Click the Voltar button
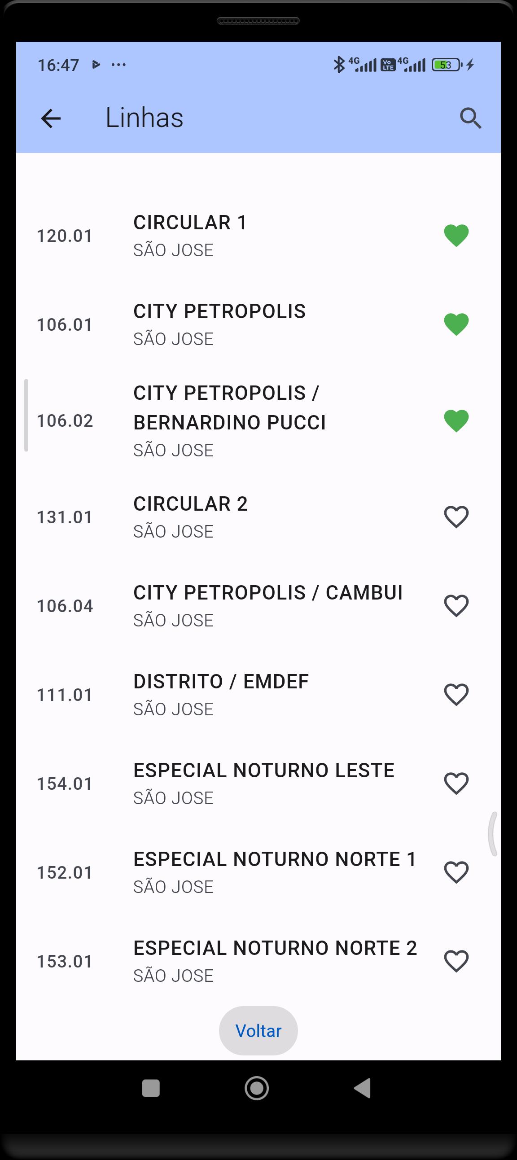This screenshot has height=1160, width=517. [x=258, y=1031]
